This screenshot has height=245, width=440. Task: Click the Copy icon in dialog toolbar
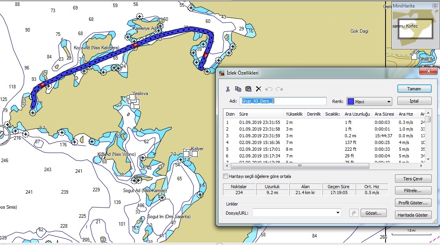click(238, 89)
